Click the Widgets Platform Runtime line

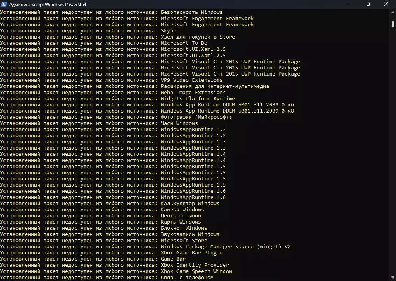(198, 99)
